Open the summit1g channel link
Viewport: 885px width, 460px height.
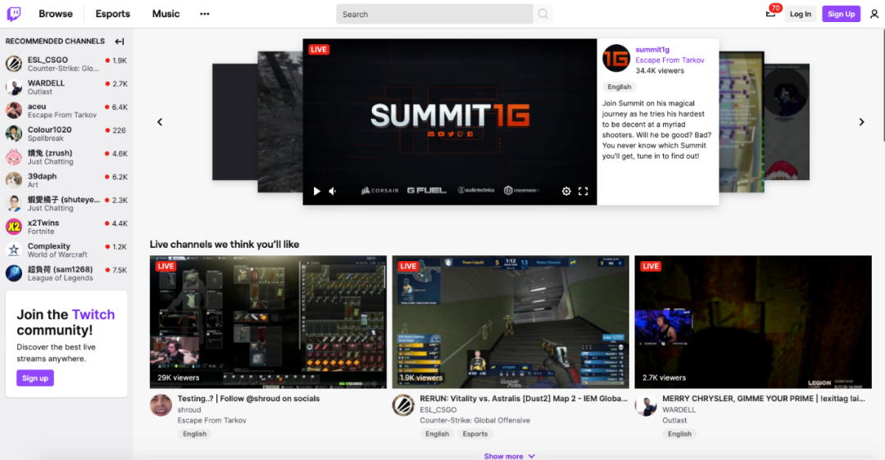coord(652,50)
